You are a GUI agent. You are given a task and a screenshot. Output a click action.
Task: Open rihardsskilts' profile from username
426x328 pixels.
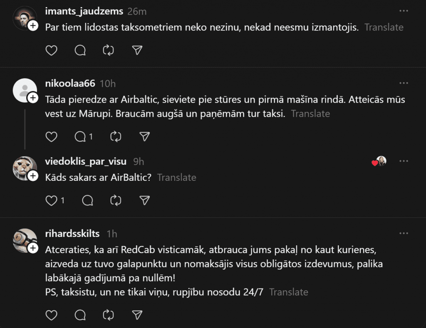(72, 234)
